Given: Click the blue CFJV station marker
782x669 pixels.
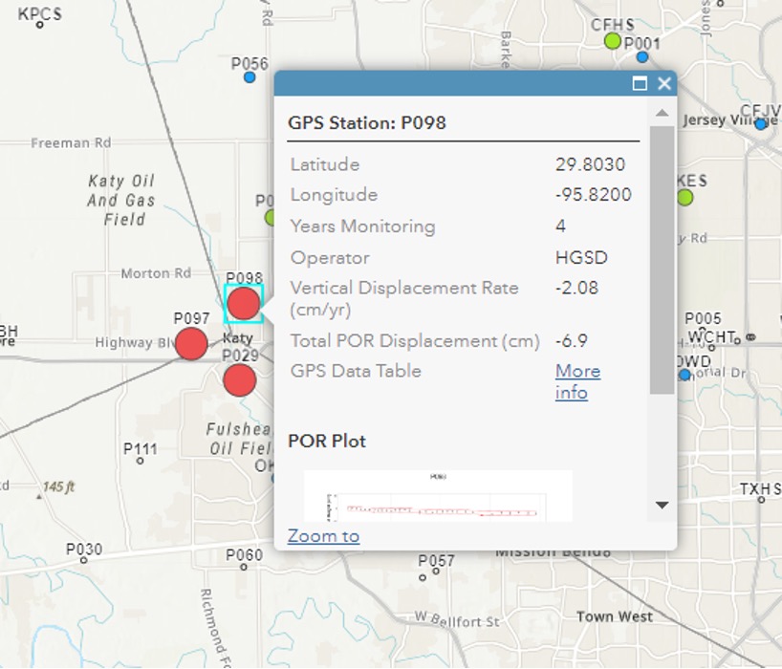Looking at the screenshot, I should (x=760, y=124).
